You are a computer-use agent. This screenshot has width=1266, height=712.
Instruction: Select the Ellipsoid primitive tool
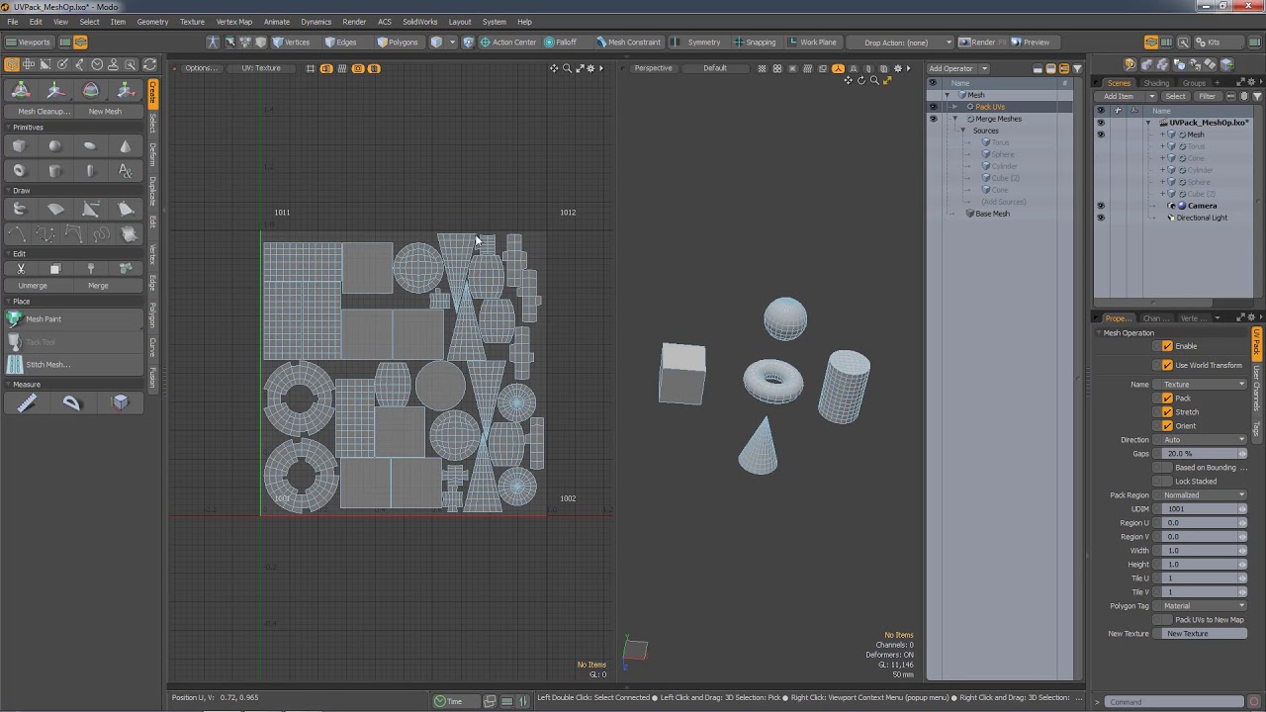(90, 146)
